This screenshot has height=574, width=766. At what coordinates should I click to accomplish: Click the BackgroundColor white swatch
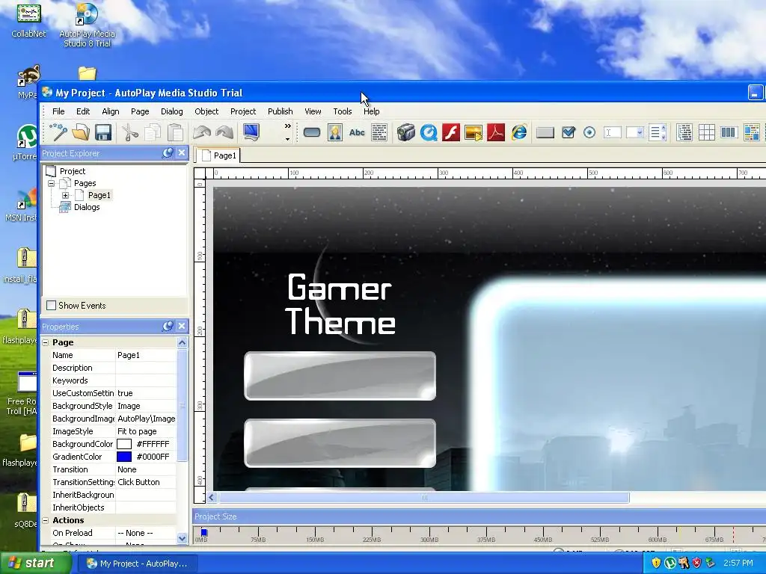124,444
